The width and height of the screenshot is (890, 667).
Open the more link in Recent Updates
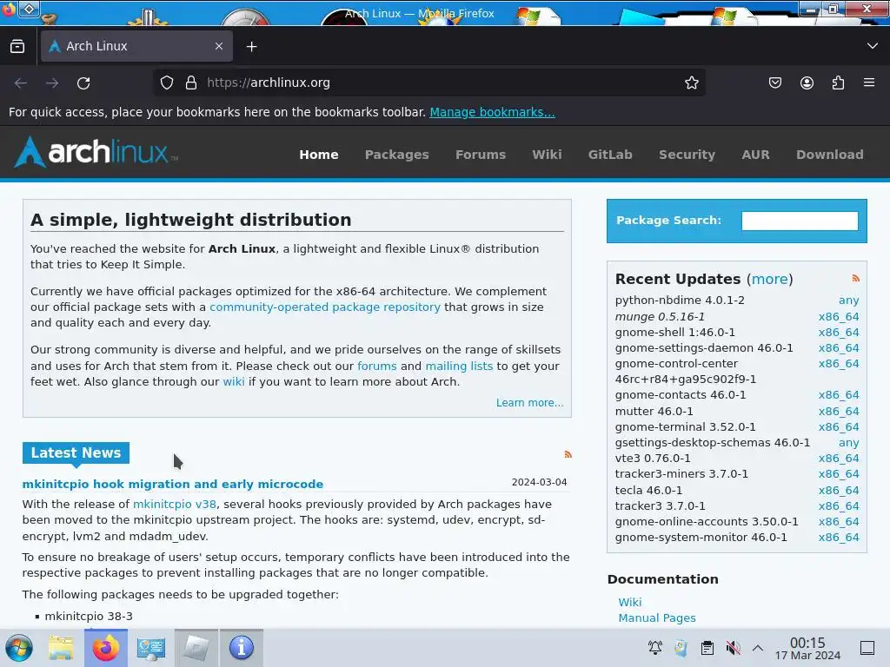pyautogui.click(x=770, y=279)
